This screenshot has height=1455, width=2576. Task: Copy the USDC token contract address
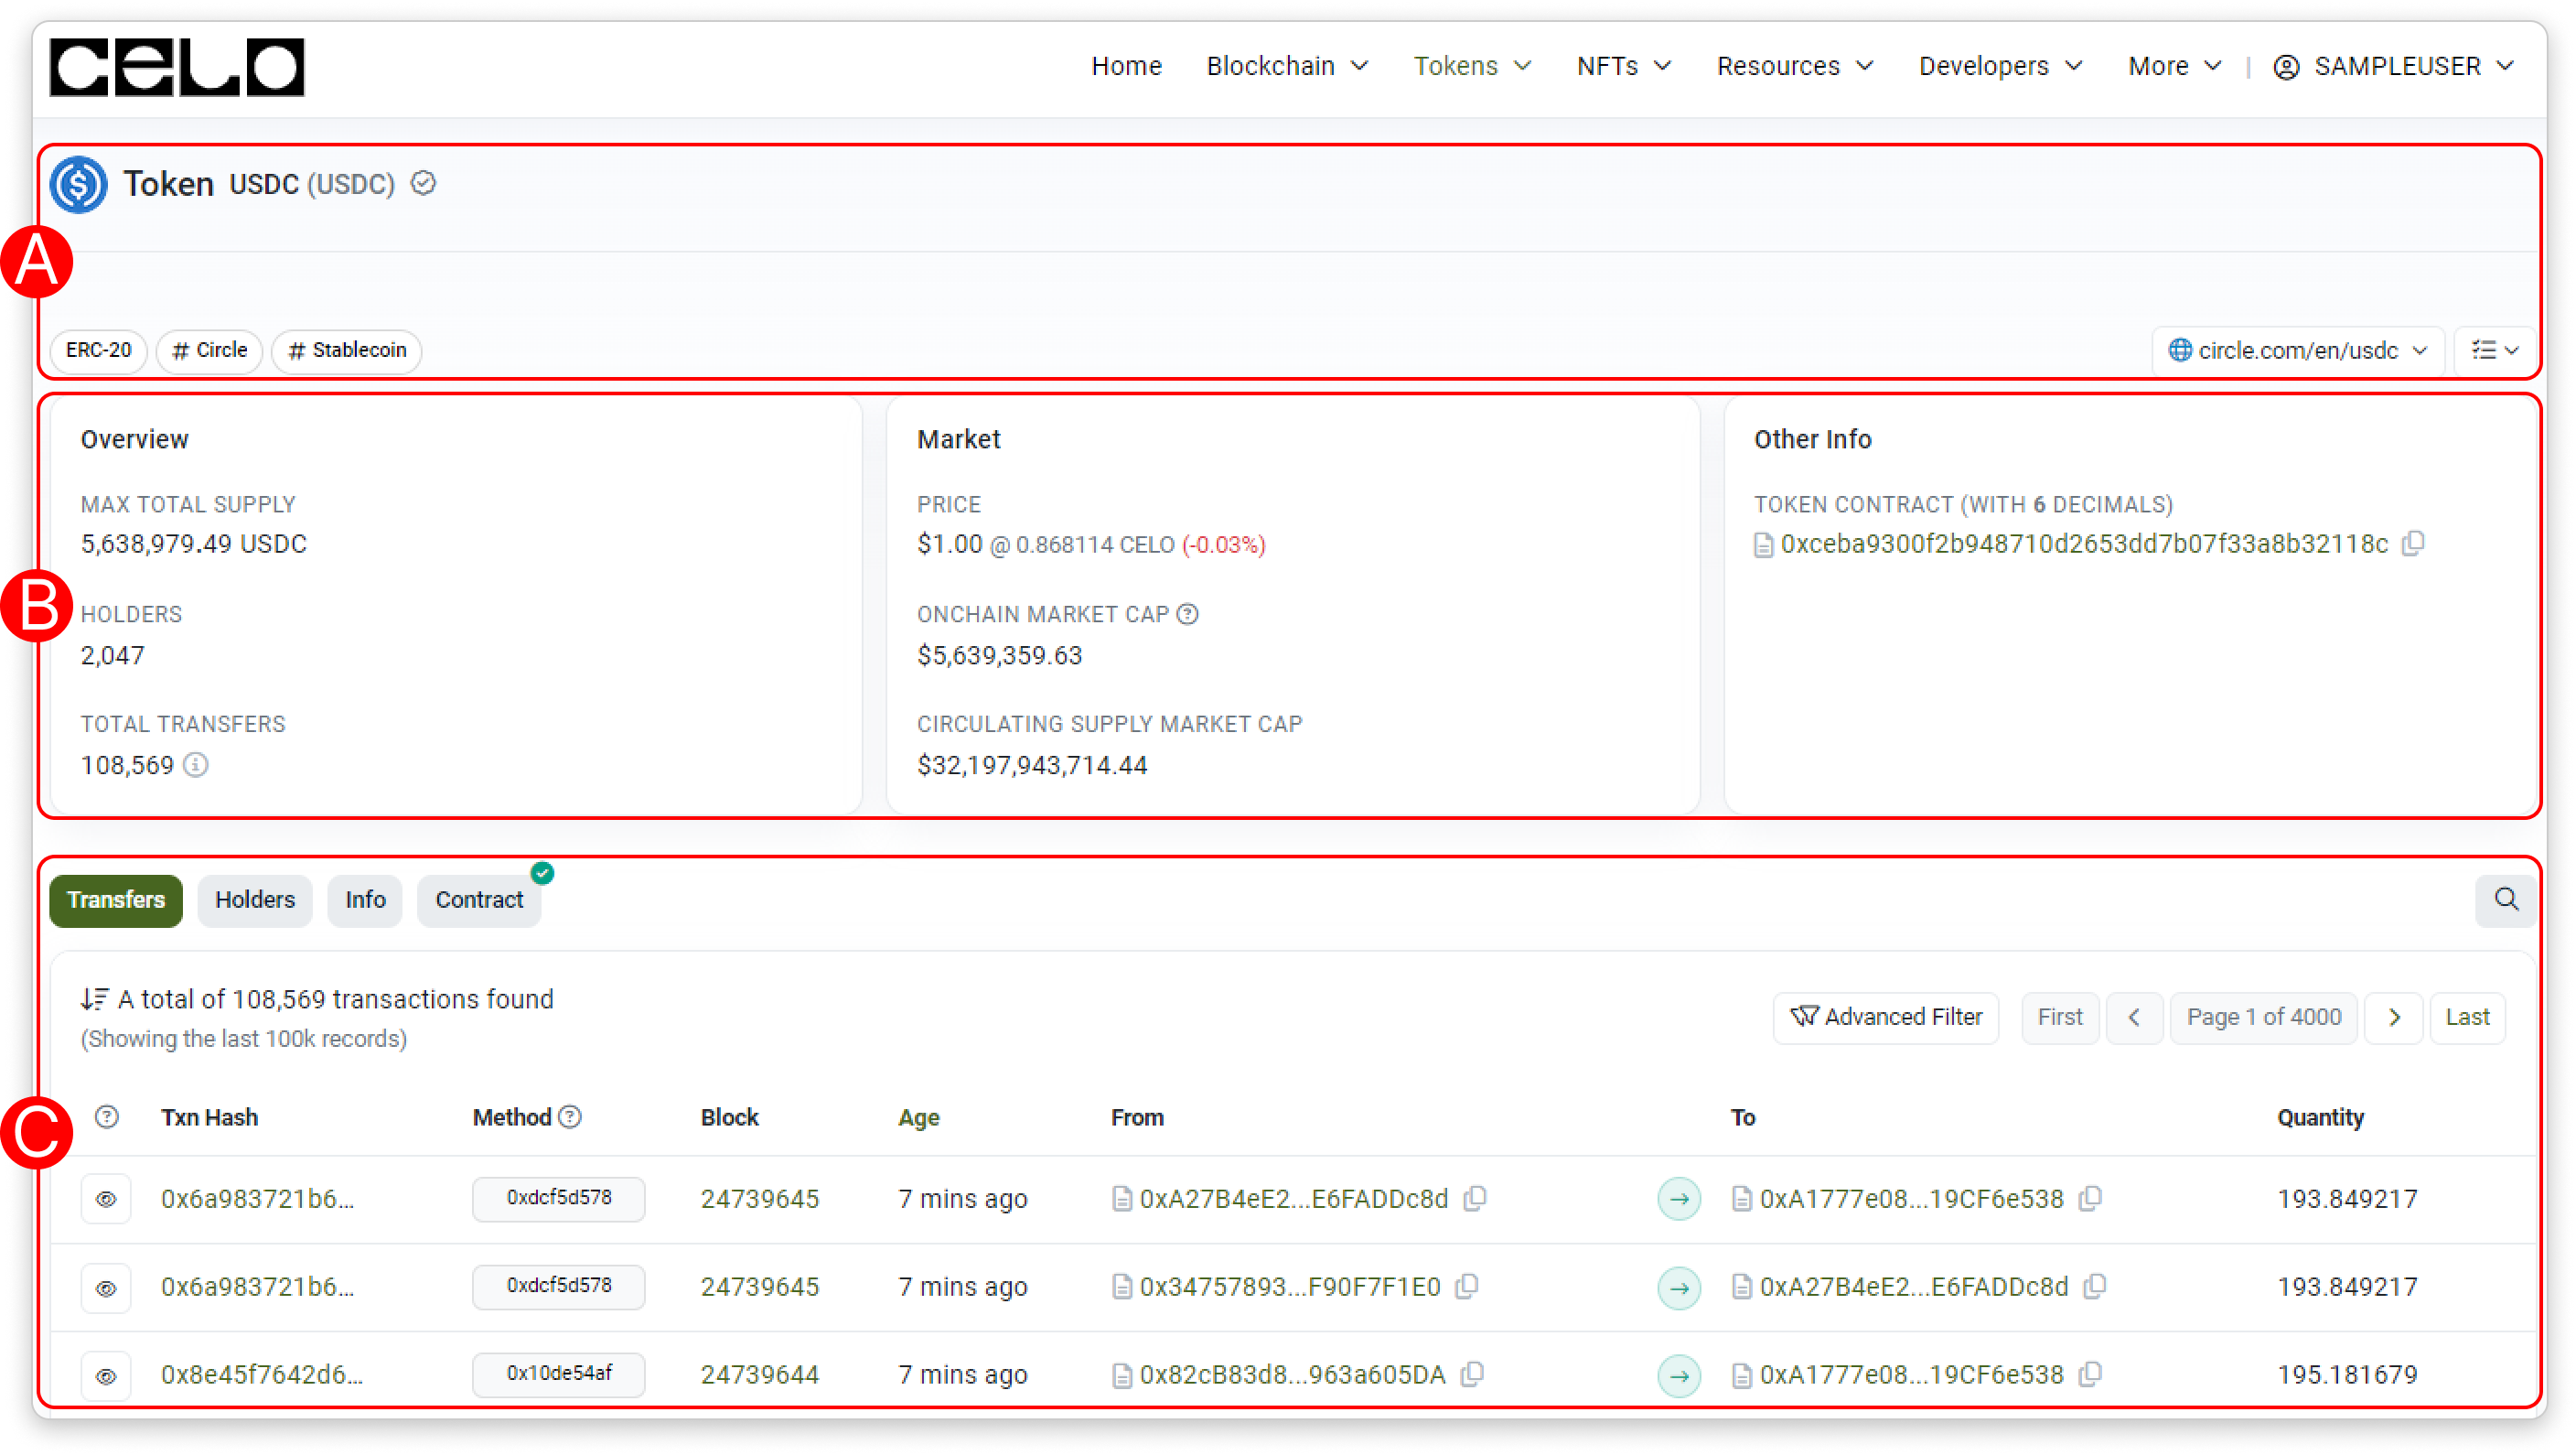pyautogui.click(x=2413, y=544)
